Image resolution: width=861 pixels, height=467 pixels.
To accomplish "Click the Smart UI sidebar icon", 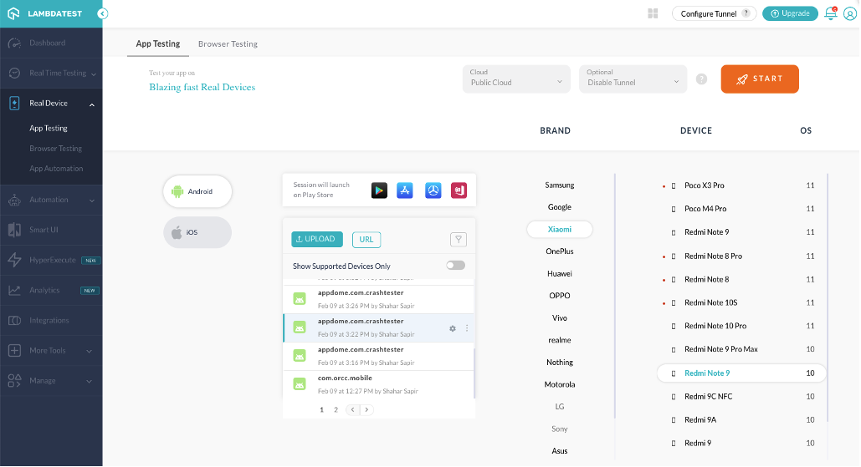I will 15,230.
